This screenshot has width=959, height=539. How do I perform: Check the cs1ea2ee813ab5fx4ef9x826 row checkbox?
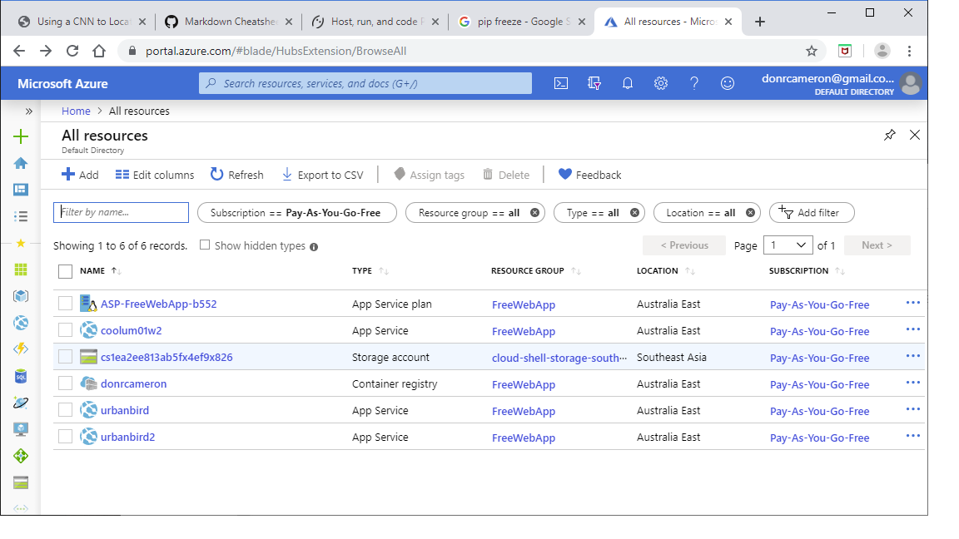(66, 357)
